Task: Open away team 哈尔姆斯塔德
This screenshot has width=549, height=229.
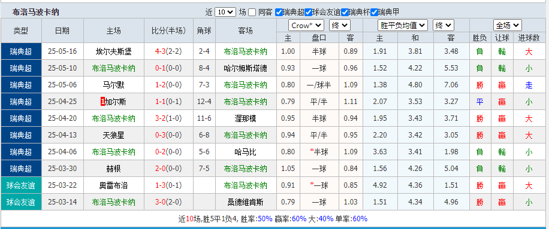Action: click(x=246, y=68)
